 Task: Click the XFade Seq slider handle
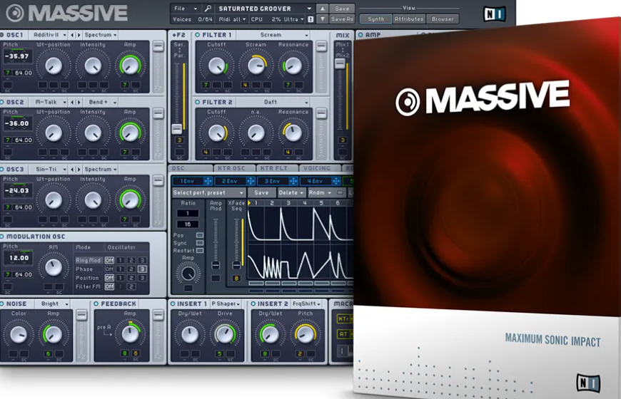236,264
